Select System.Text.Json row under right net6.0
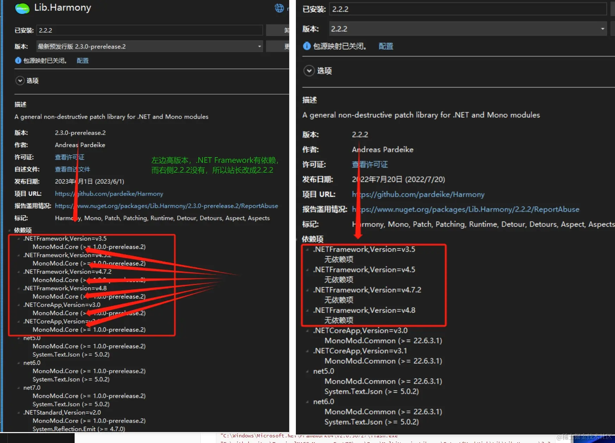The height and width of the screenshot is (443, 615). 372,422
